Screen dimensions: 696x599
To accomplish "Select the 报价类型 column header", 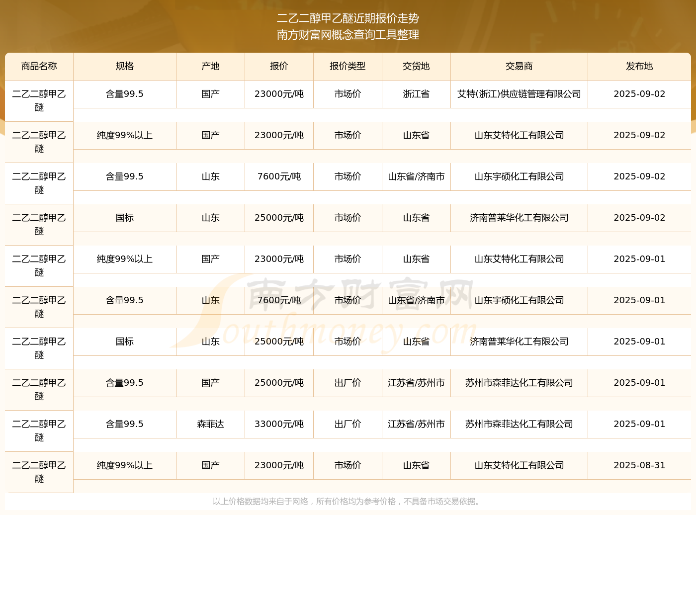I will click(x=348, y=66).
